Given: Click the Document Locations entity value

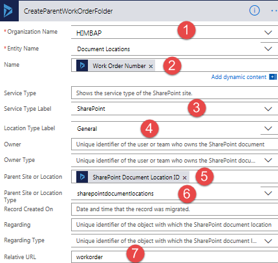Looking at the screenshot, I should pyautogui.click(x=103, y=49).
